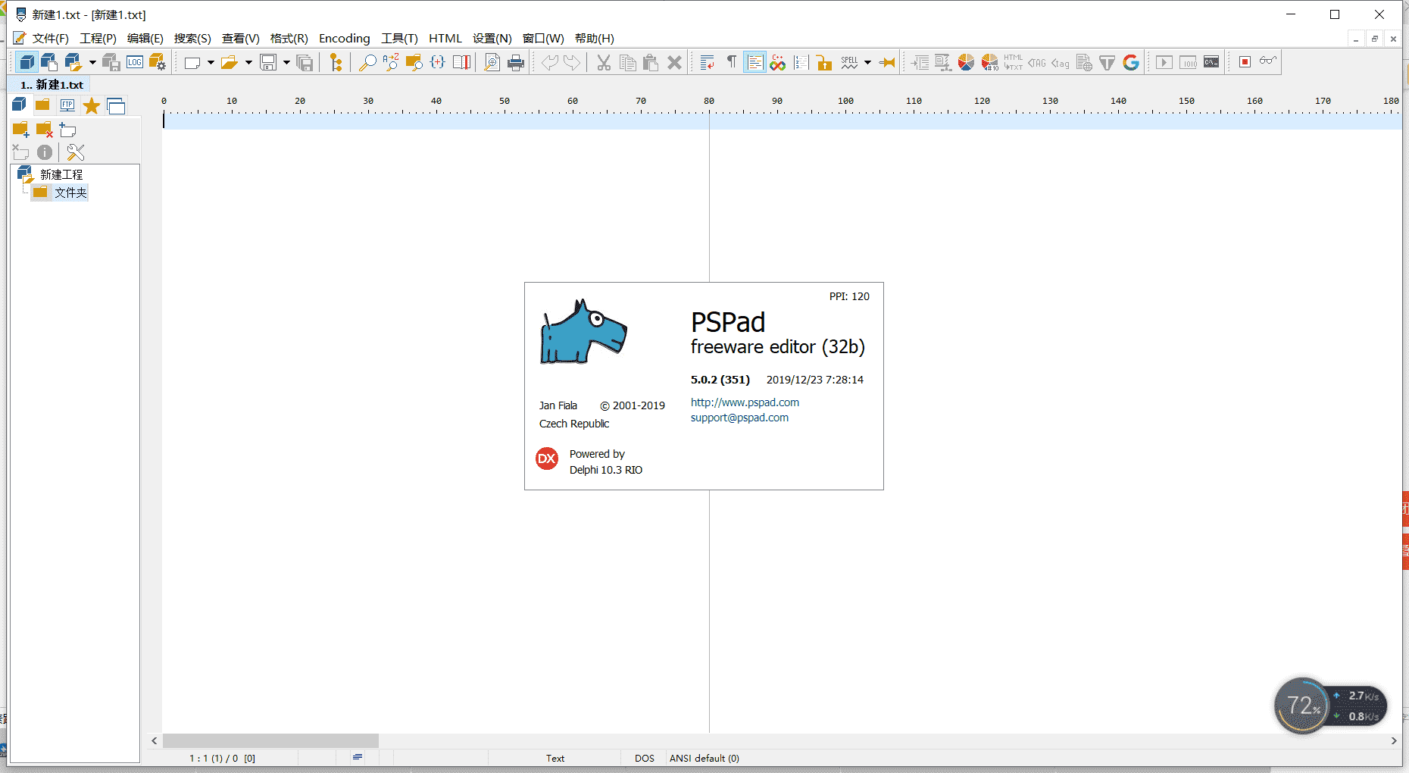Click the funnel filter toolbar icon
This screenshot has width=1409, height=773.
(1108, 62)
